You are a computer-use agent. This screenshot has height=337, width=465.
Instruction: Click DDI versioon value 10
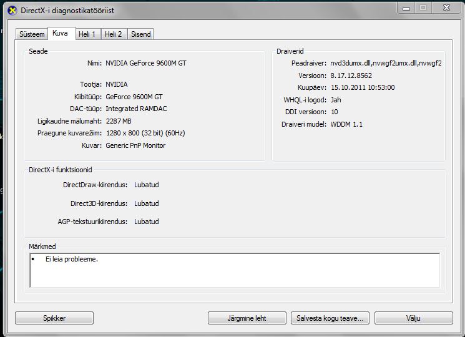coord(334,112)
